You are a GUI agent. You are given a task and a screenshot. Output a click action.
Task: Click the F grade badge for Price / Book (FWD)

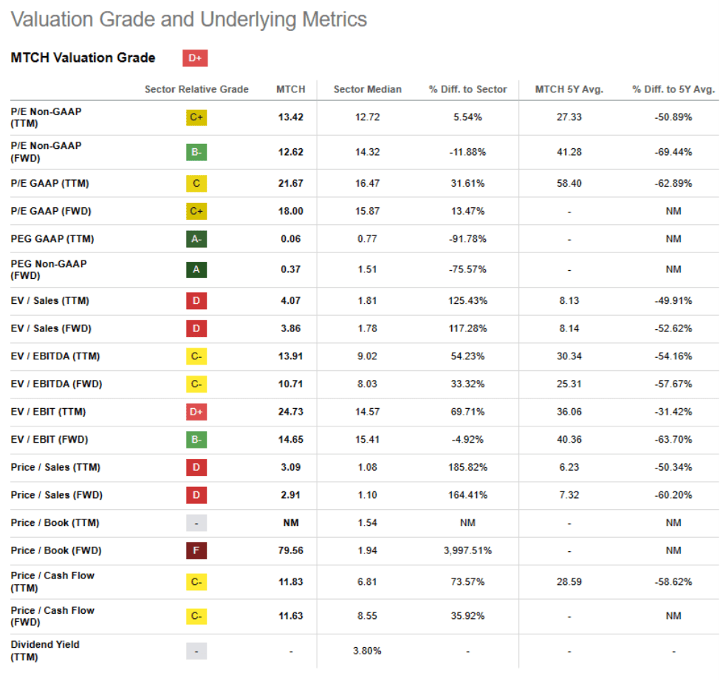click(x=196, y=550)
